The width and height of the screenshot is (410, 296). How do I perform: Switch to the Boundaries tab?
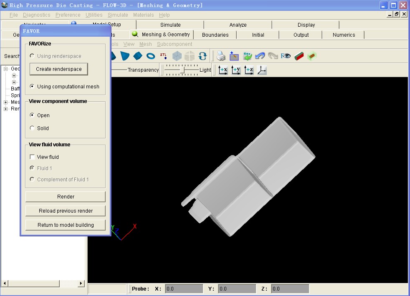tap(215, 35)
